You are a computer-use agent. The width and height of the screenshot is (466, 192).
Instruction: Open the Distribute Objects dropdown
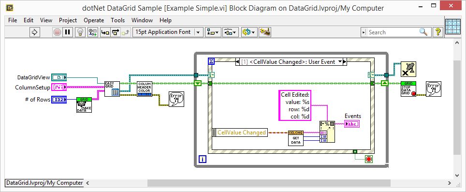[231, 32]
